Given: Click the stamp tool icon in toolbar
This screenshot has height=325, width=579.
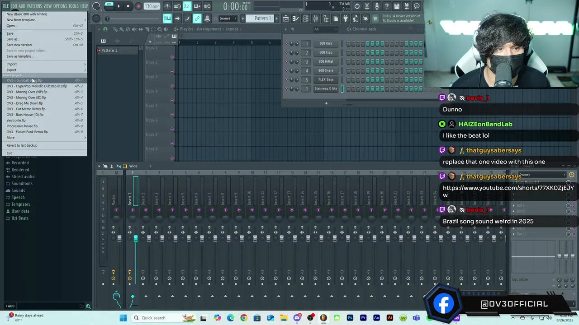Looking at the screenshot, I should coord(207,19).
